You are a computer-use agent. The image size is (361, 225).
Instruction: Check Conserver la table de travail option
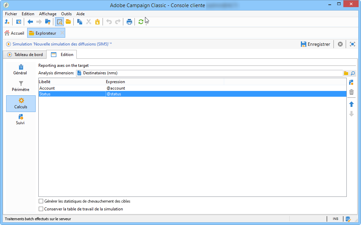(41, 209)
